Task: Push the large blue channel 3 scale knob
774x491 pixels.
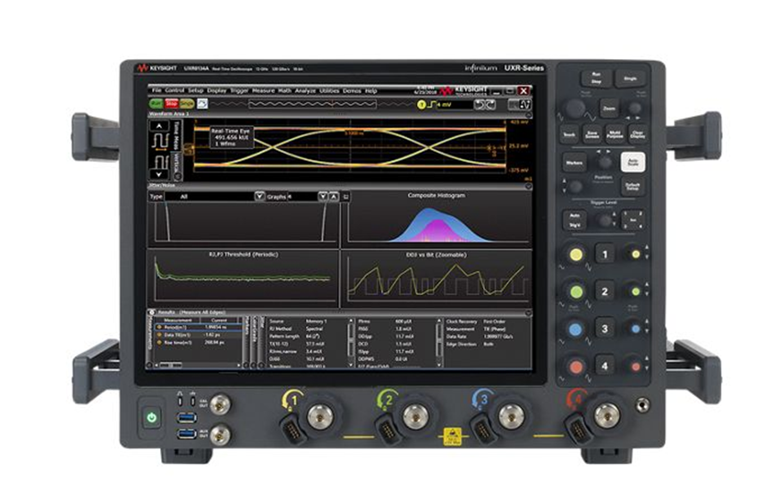Action: [575, 329]
